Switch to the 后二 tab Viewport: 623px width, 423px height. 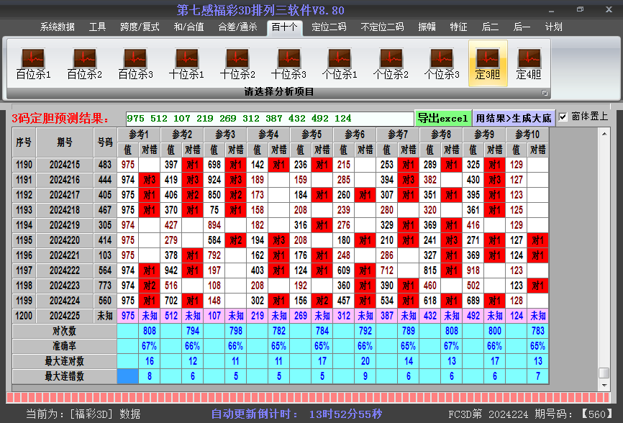(490, 27)
